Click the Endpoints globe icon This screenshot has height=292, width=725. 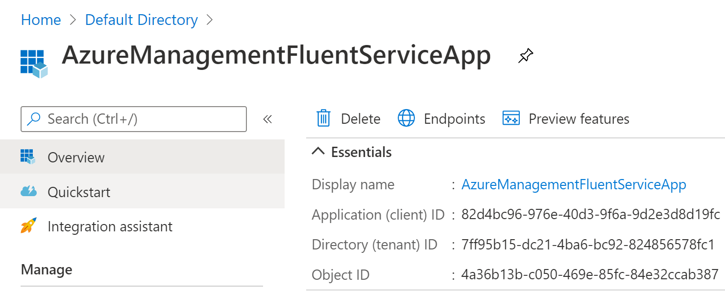coord(407,118)
